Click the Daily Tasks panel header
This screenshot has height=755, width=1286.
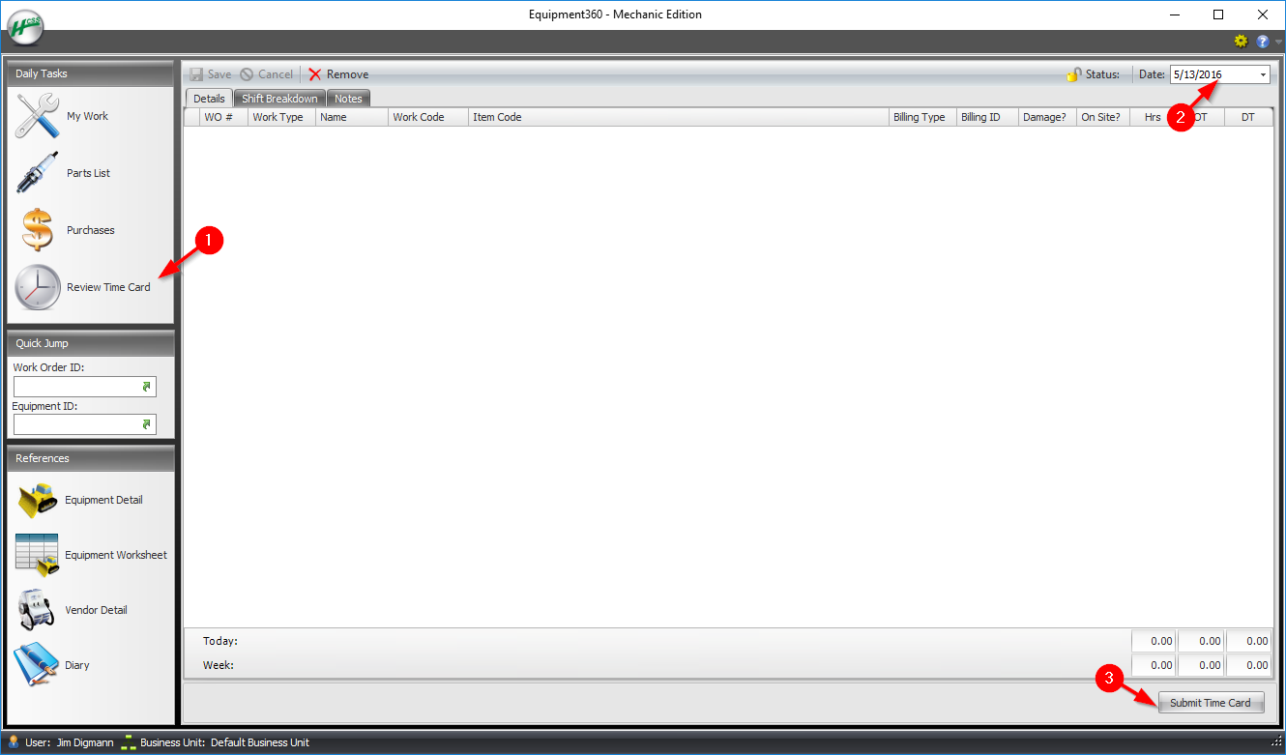pyautogui.click(x=90, y=73)
